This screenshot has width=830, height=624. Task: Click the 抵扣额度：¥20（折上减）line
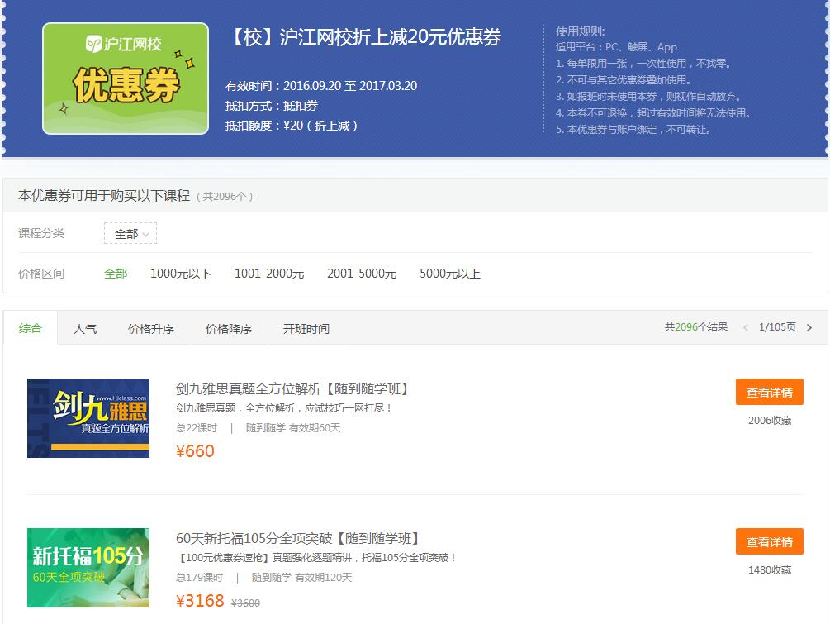pos(292,126)
